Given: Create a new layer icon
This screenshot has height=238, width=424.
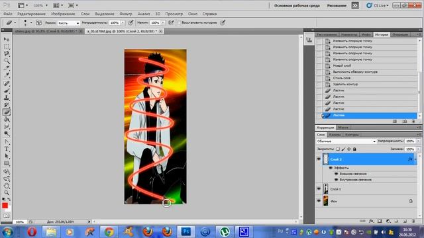Looking at the screenshot, I should (405, 221).
